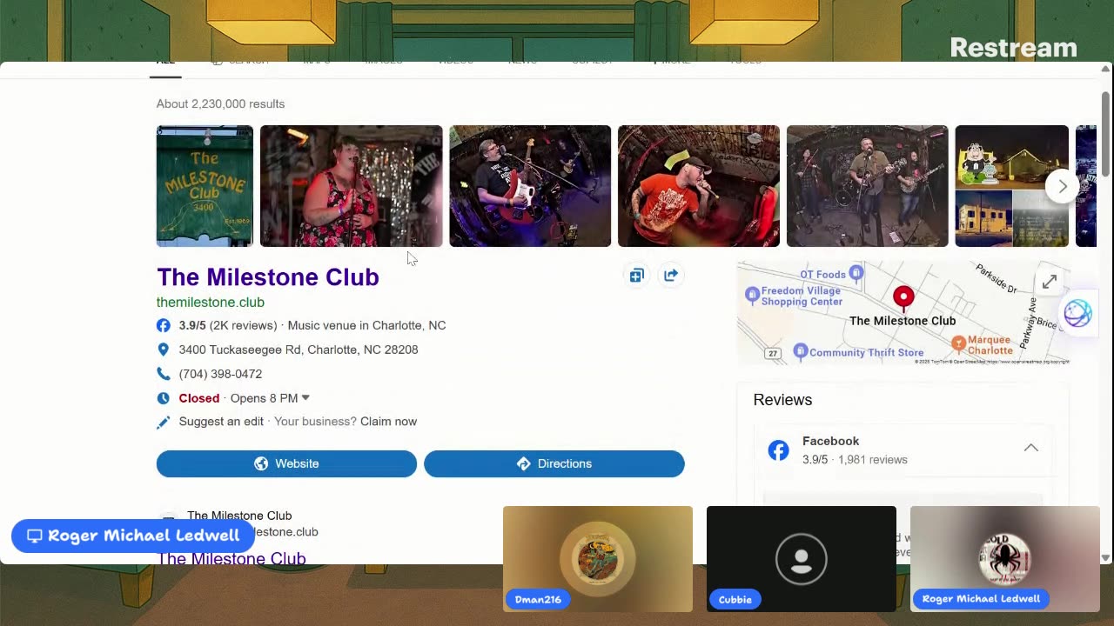Open the Milestone Club sign photo
Screen dimensions: 1114x626
[205, 186]
